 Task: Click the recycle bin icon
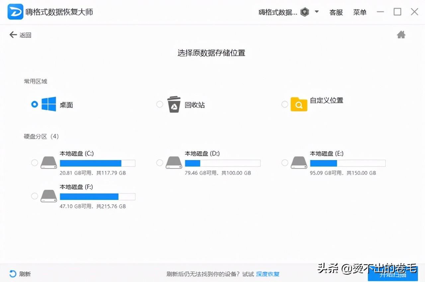pos(174,104)
